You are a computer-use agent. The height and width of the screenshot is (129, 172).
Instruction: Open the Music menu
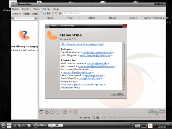15,9
